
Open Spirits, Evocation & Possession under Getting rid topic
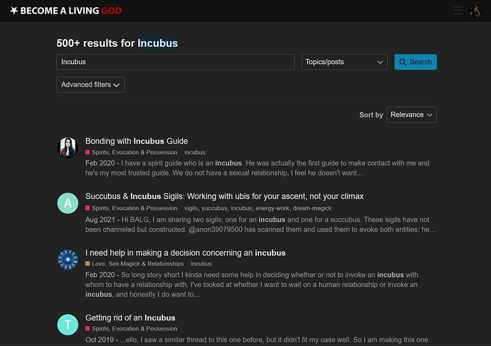pyautogui.click(x=131, y=328)
